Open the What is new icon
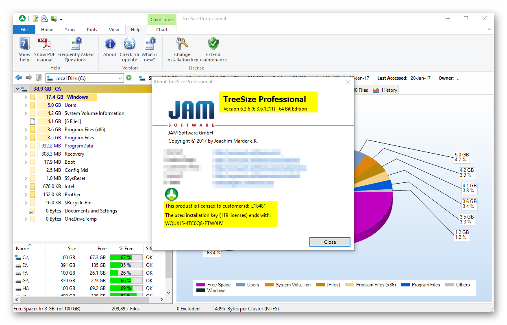Viewport: 507px width, 325px height. pyautogui.click(x=150, y=44)
